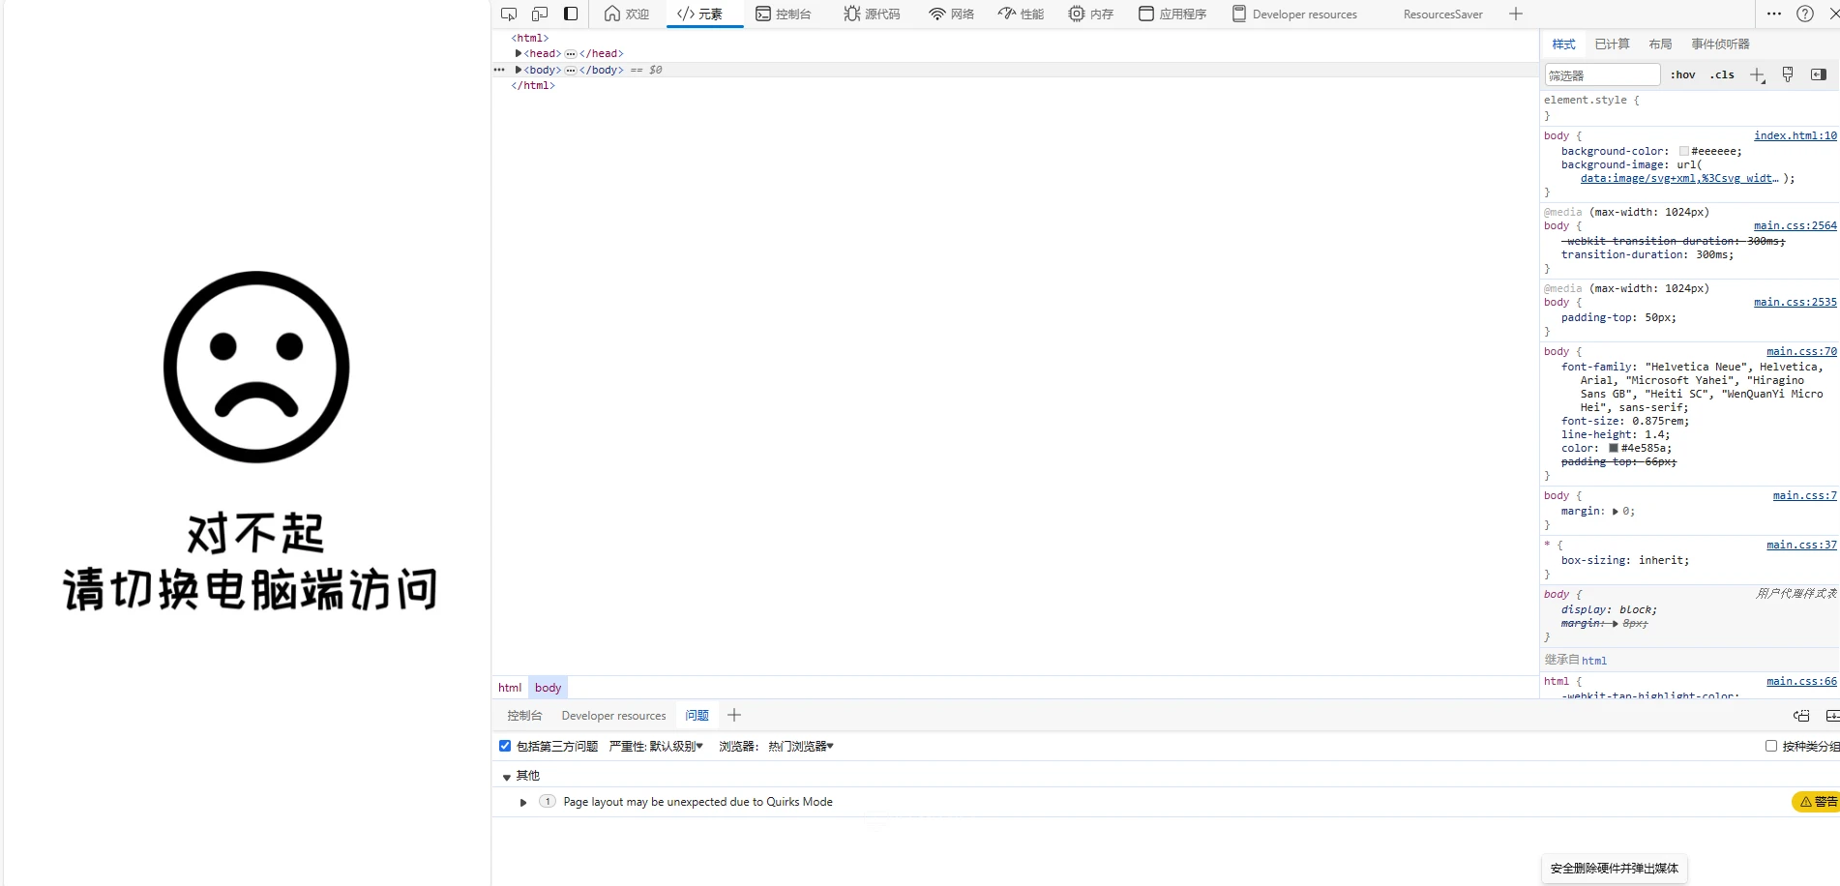The image size is (1840, 886).
Task: Open the 应用程序 application tab
Action: [x=1172, y=14]
